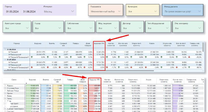This screenshot has height=112, width=208.
Task: Collapse the 31.07.2024 period group
Action: click(x=4, y=59)
